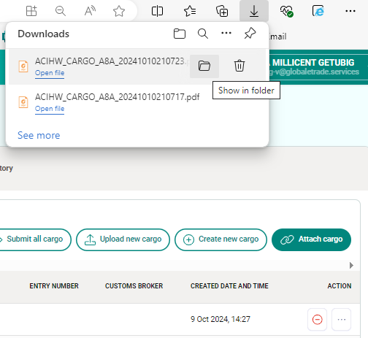This screenshot has height=338, width=368.
Task: Open the Downloads folder icon in panel header
Action: (180, 34)
